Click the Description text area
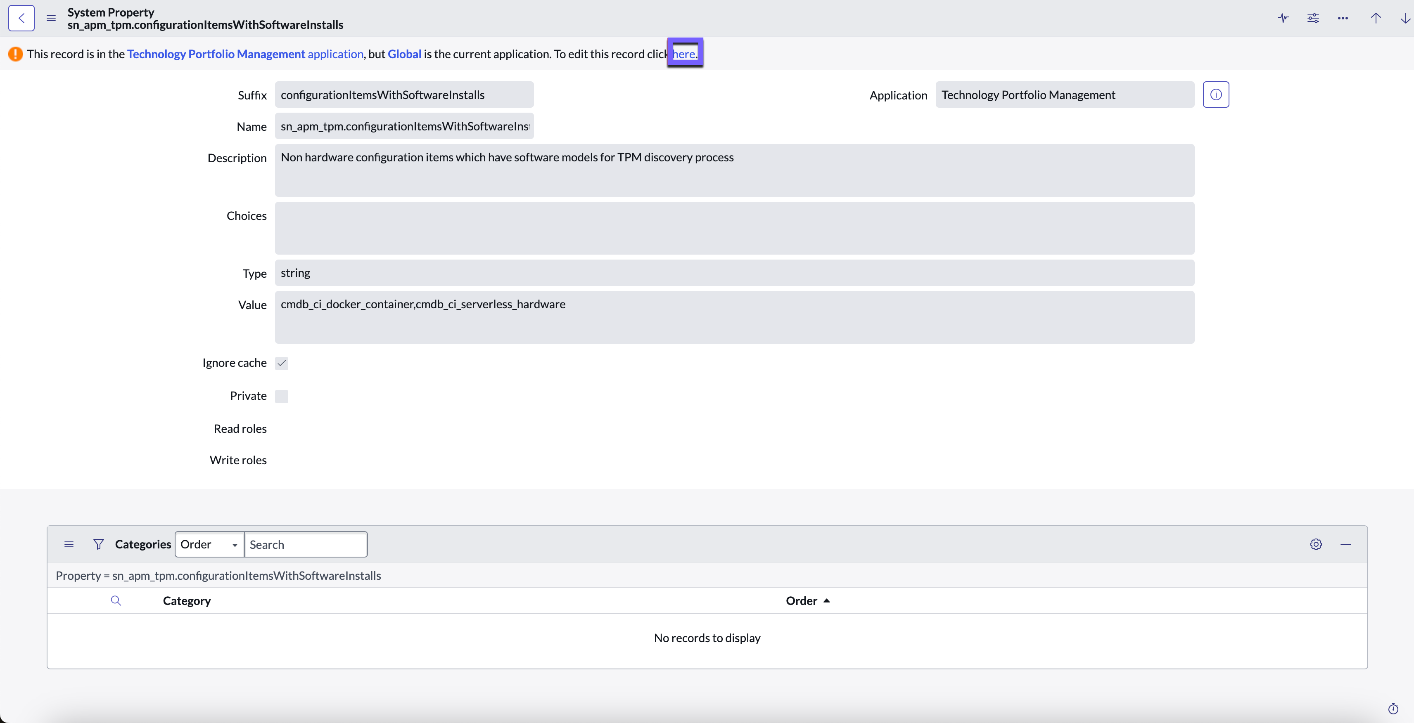This screenshot has width=1414, height=723. [x=734, y=170]
